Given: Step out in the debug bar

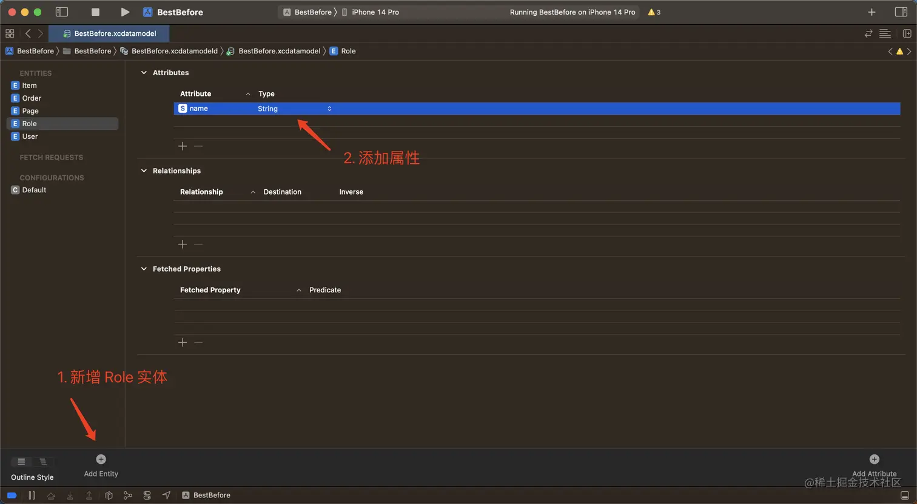Looking at the screenshot, I should click(x=89, y=496).
